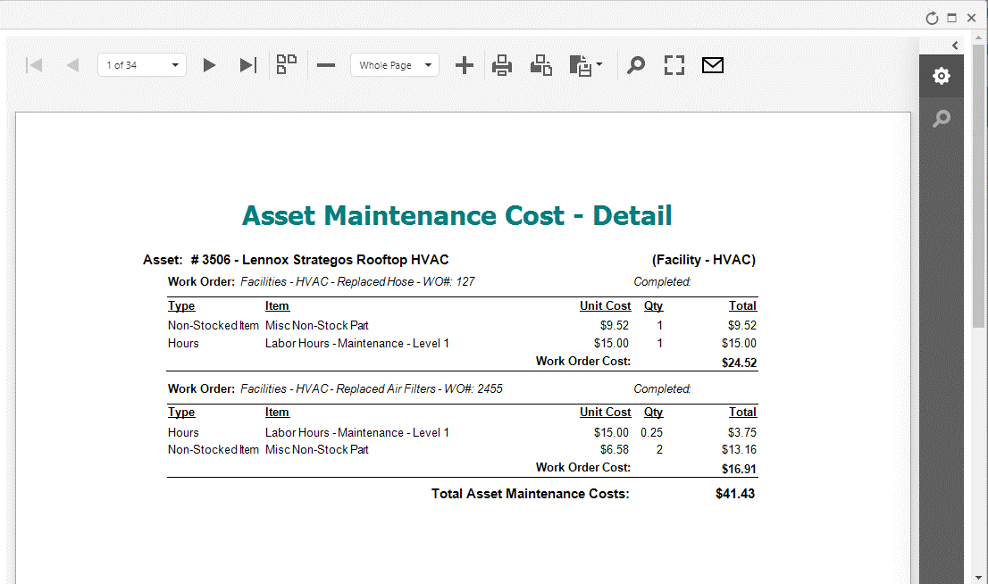Toggle full screen mode
Screen dimensions: 988x584
[x=674, y=65]
